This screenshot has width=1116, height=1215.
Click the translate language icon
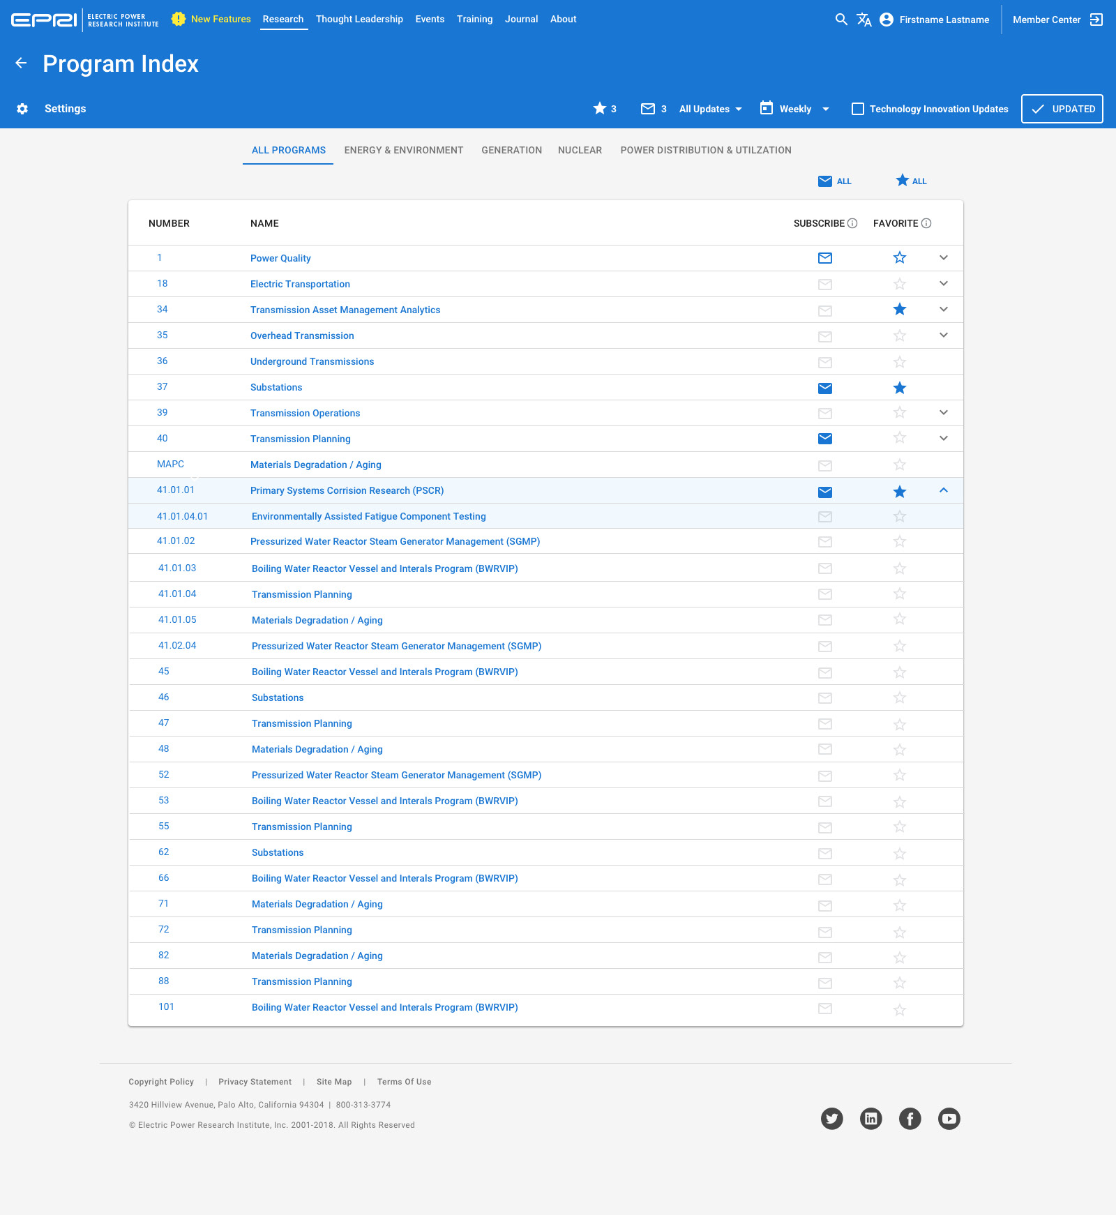[x=864, y=20]
